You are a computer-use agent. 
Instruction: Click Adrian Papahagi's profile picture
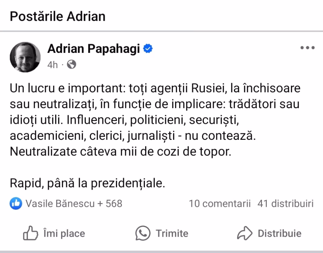tap(25, 57)
